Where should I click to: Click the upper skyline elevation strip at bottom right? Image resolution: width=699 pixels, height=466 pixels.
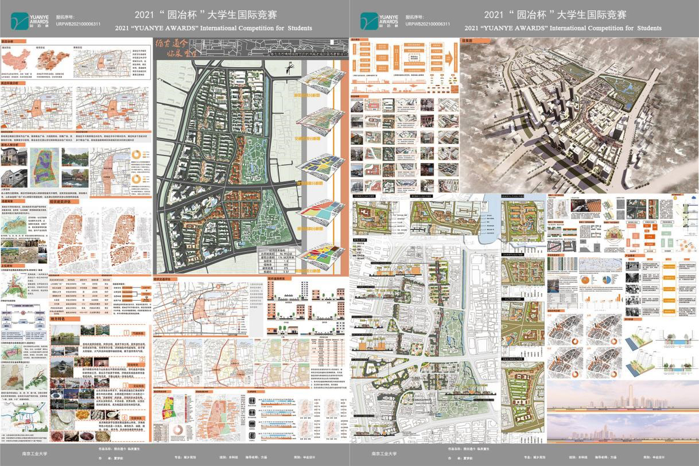[622, 397]
